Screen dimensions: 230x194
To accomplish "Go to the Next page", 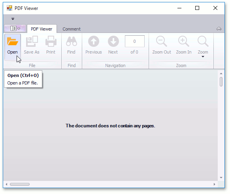I will point(113,45).
